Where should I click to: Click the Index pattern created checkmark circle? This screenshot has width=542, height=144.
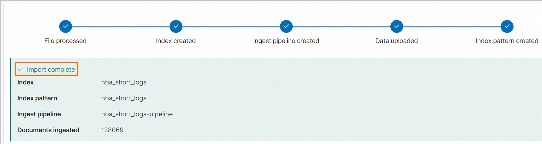[x=507, y=26]
